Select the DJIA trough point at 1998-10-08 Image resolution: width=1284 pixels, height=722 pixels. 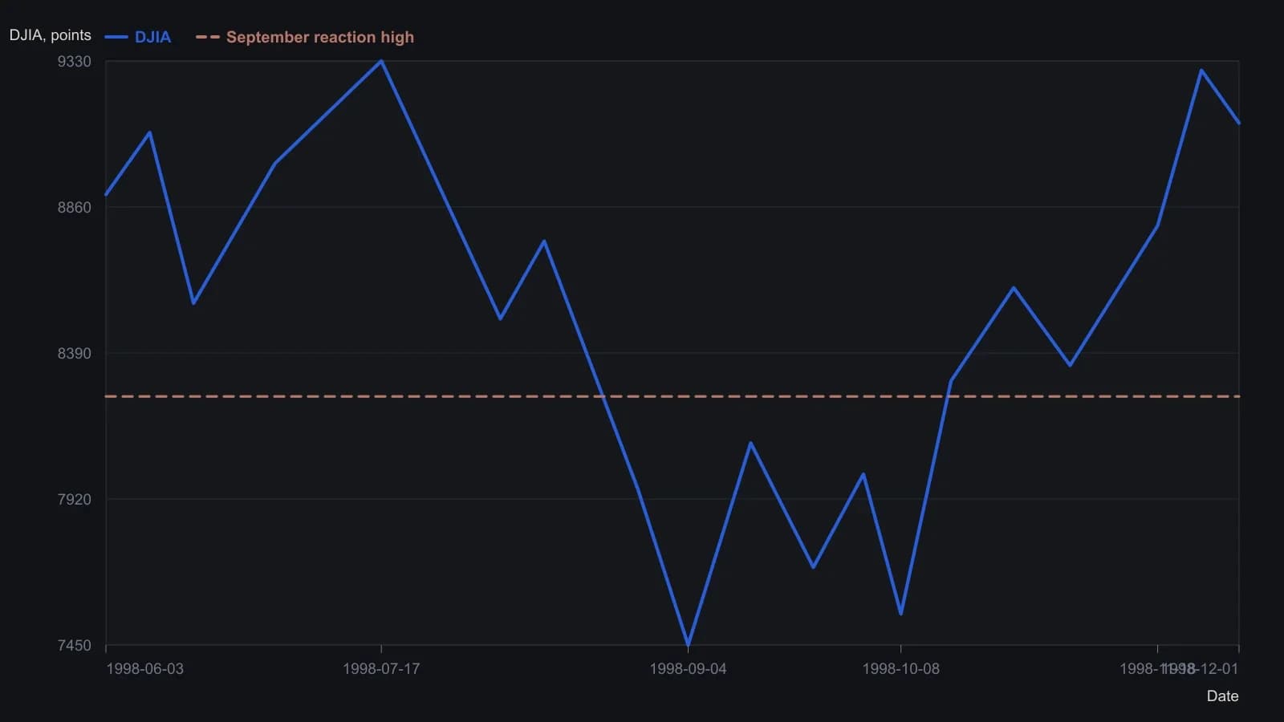(x=900, y=614)
